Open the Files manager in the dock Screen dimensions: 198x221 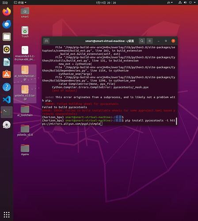click(x=7, y=37)
